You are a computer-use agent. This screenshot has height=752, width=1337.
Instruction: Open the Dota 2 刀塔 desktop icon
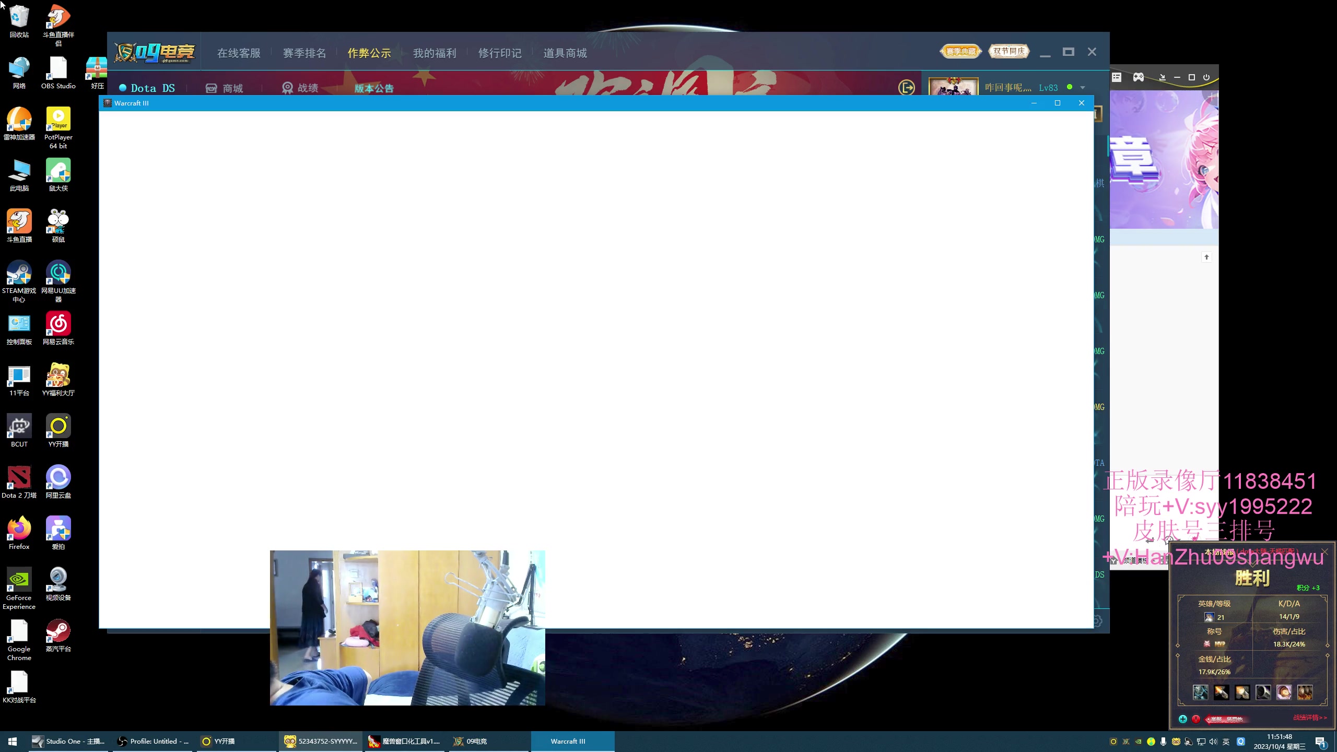[x=19, y=482]
